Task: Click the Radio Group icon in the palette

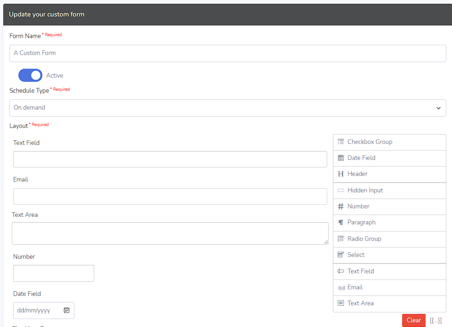Action: click(x=341, y=239)
